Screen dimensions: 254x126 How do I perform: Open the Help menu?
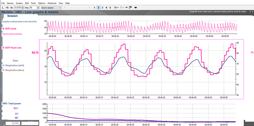click(67, 3)
